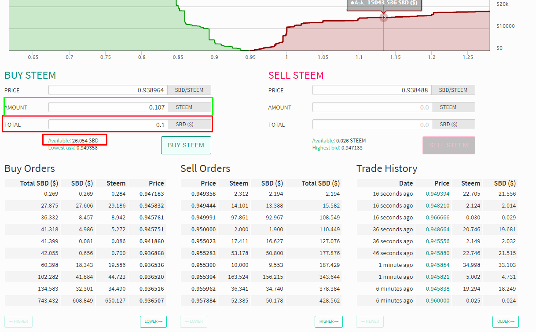The width and height of the screenshot is (536, 332).
Task: Click Total SBD ($) header in Sell Orders
Action: 321,183
